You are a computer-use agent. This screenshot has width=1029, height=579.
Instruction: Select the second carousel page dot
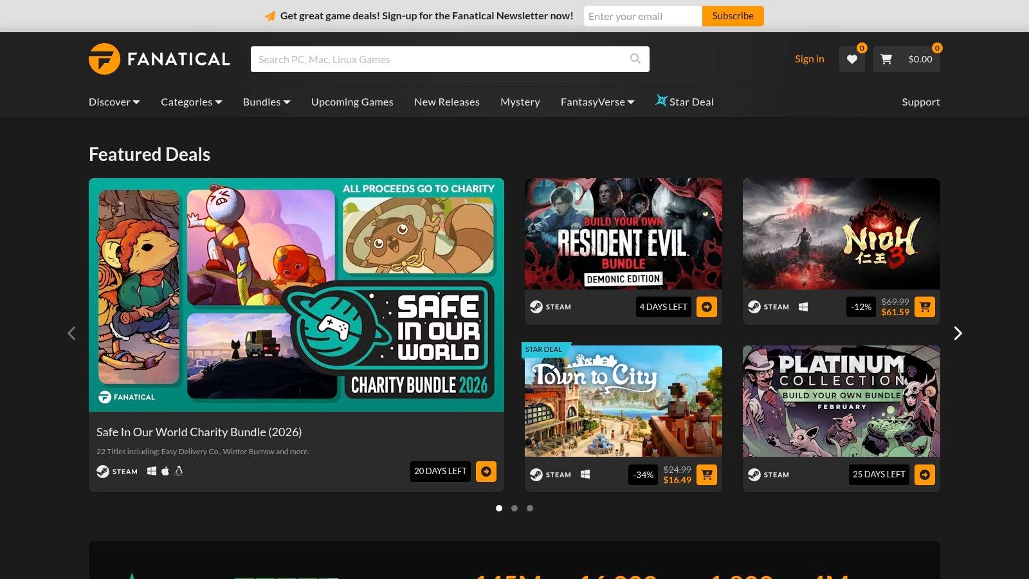[x=514, y=508]
